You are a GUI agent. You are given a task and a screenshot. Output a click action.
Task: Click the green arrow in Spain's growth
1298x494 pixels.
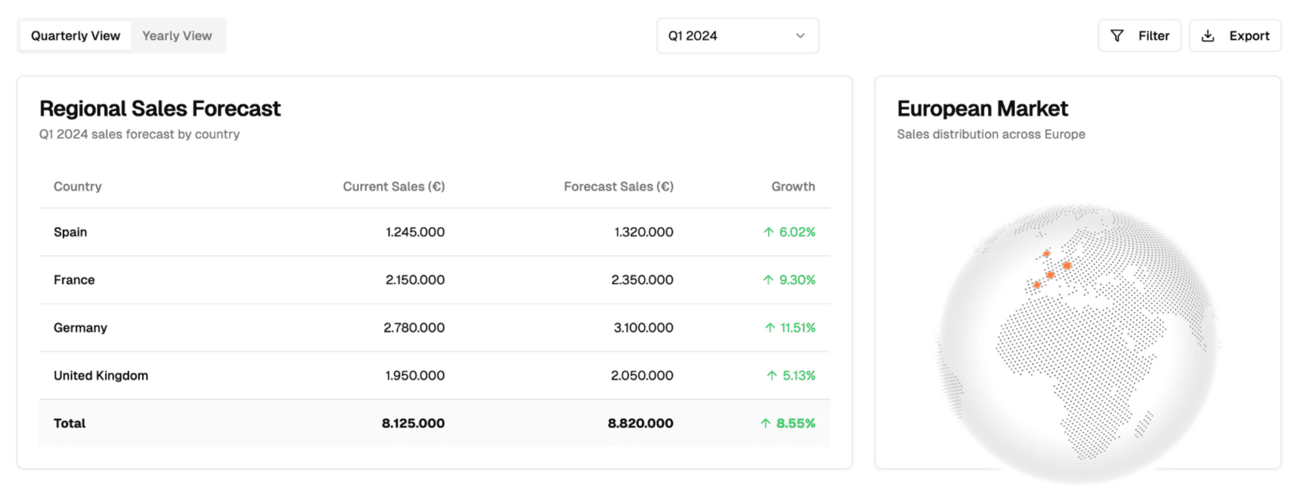[x=768, y=232]
